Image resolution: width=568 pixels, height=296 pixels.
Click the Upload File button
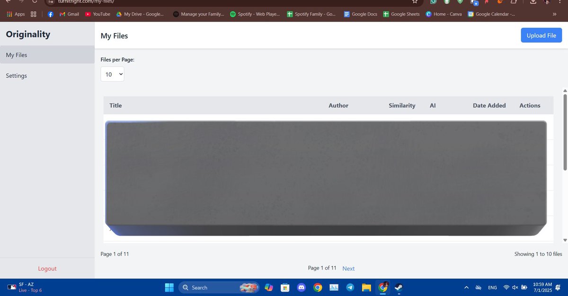click(x=541, y=35)
